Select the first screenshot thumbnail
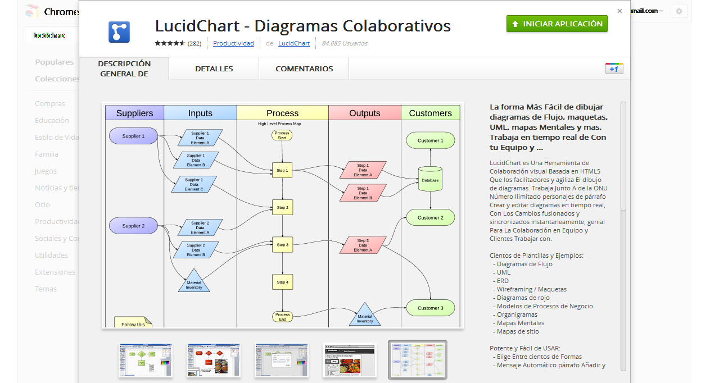Screen dimensions: 710x383 (x=145, y=360)
